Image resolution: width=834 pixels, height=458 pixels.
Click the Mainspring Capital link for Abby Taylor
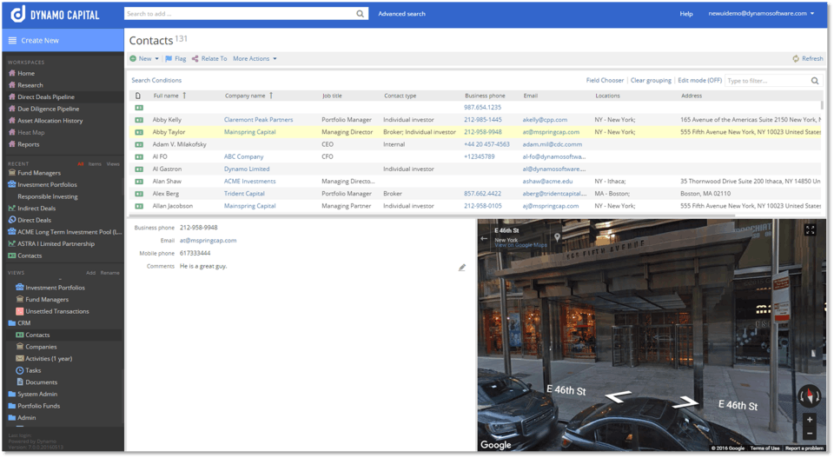249,132
